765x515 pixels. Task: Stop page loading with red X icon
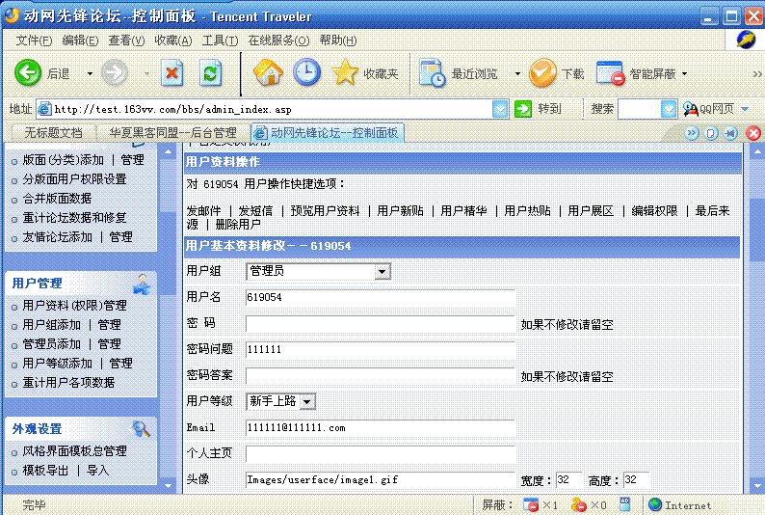click(x=171, y=72)
